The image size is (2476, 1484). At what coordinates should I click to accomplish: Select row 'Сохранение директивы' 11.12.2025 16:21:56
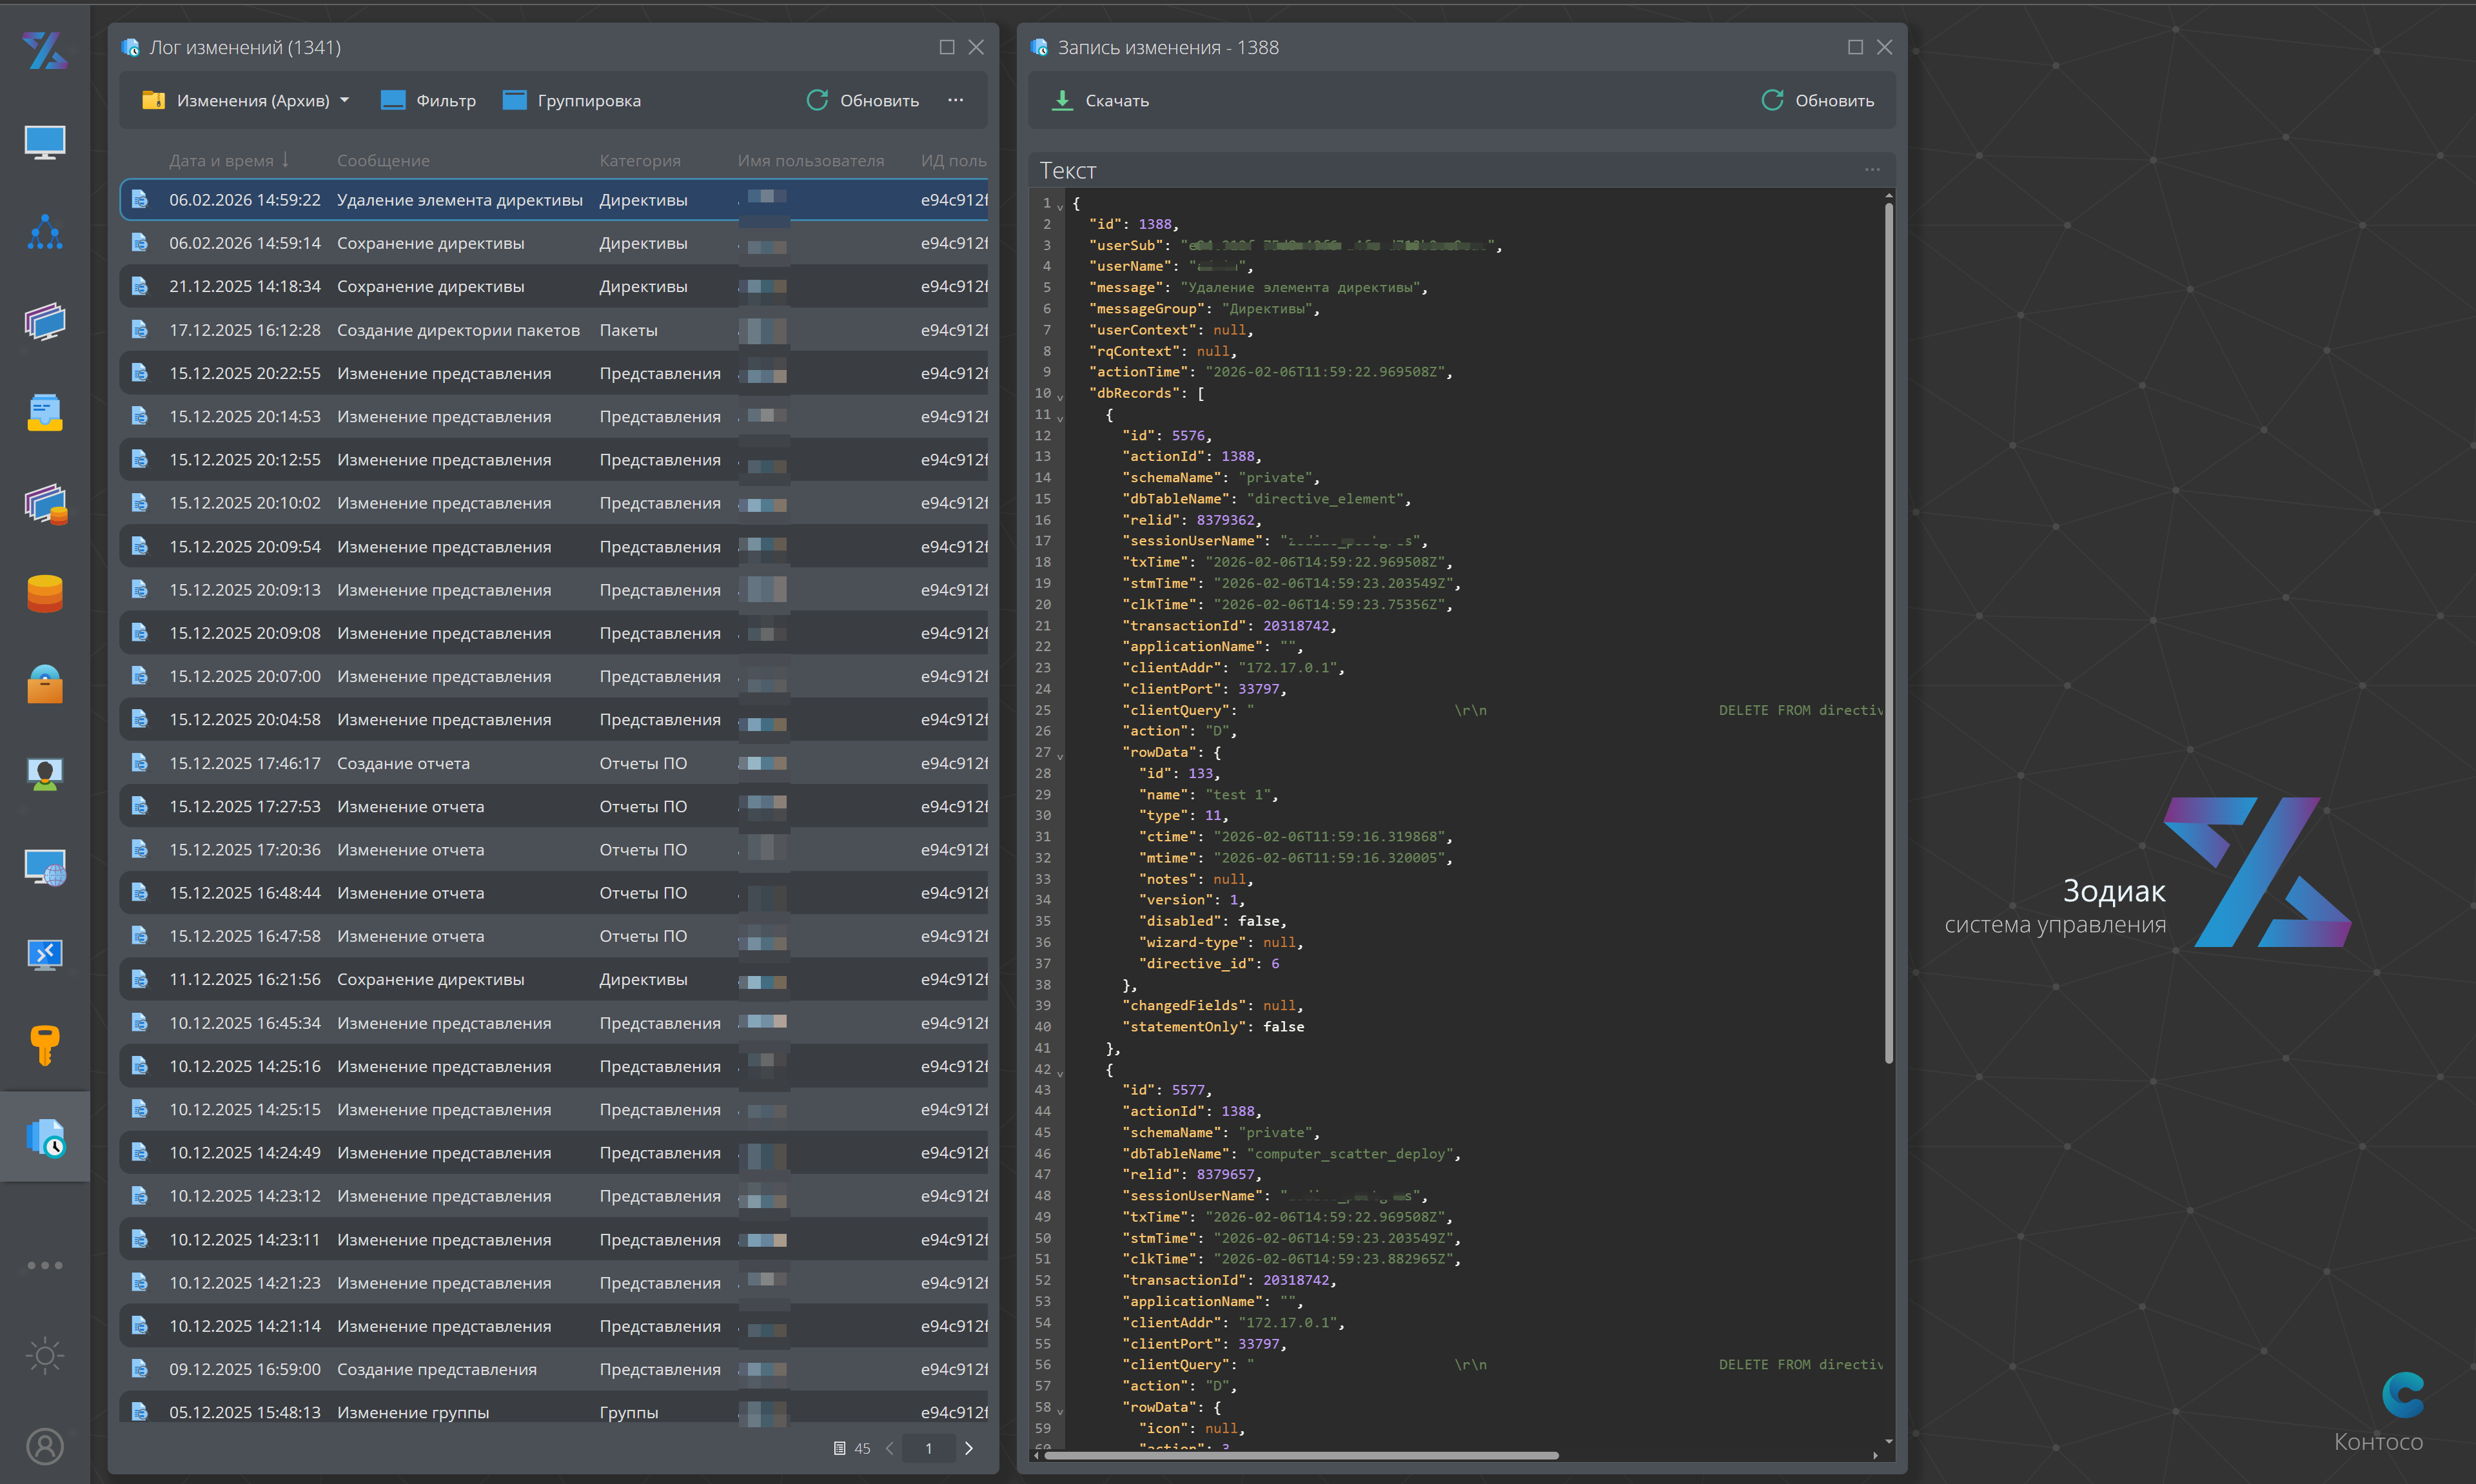pyautogui.click(x=554, y=979)
